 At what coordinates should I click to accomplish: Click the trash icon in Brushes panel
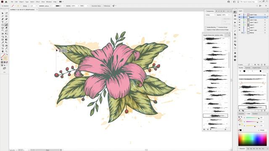265,111
